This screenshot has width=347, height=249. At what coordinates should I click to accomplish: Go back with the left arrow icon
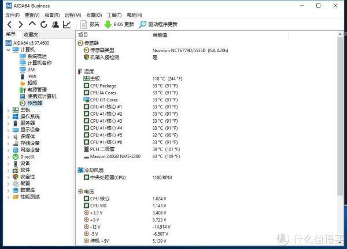click(x=9, y=24)
